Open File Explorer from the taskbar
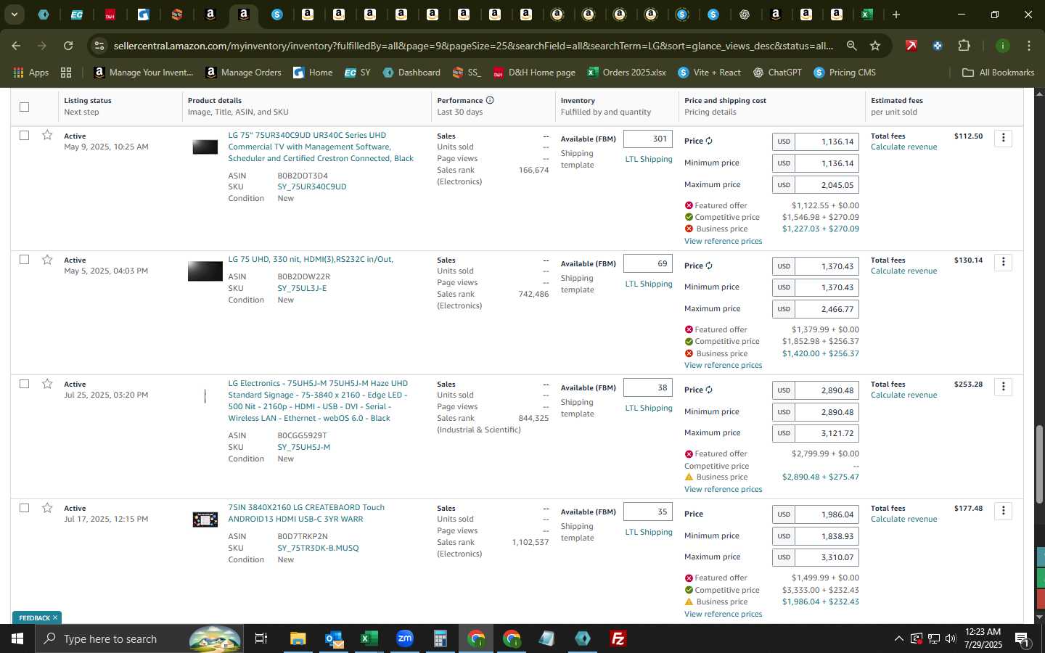Viewport: 1045px width, 653px height. 298,638
